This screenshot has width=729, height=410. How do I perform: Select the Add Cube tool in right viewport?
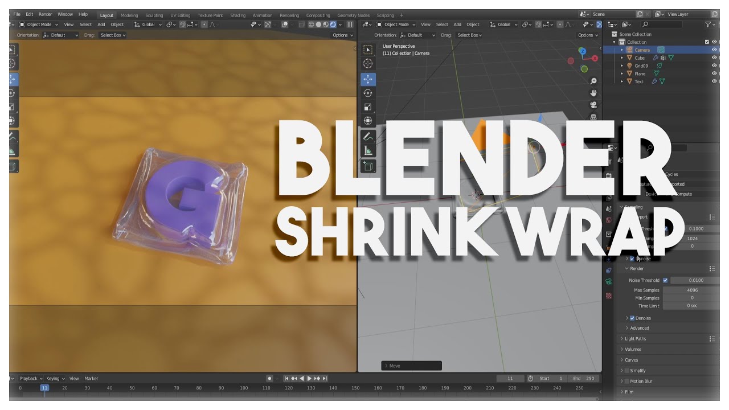pyautogui.click(x=367, y=166)
